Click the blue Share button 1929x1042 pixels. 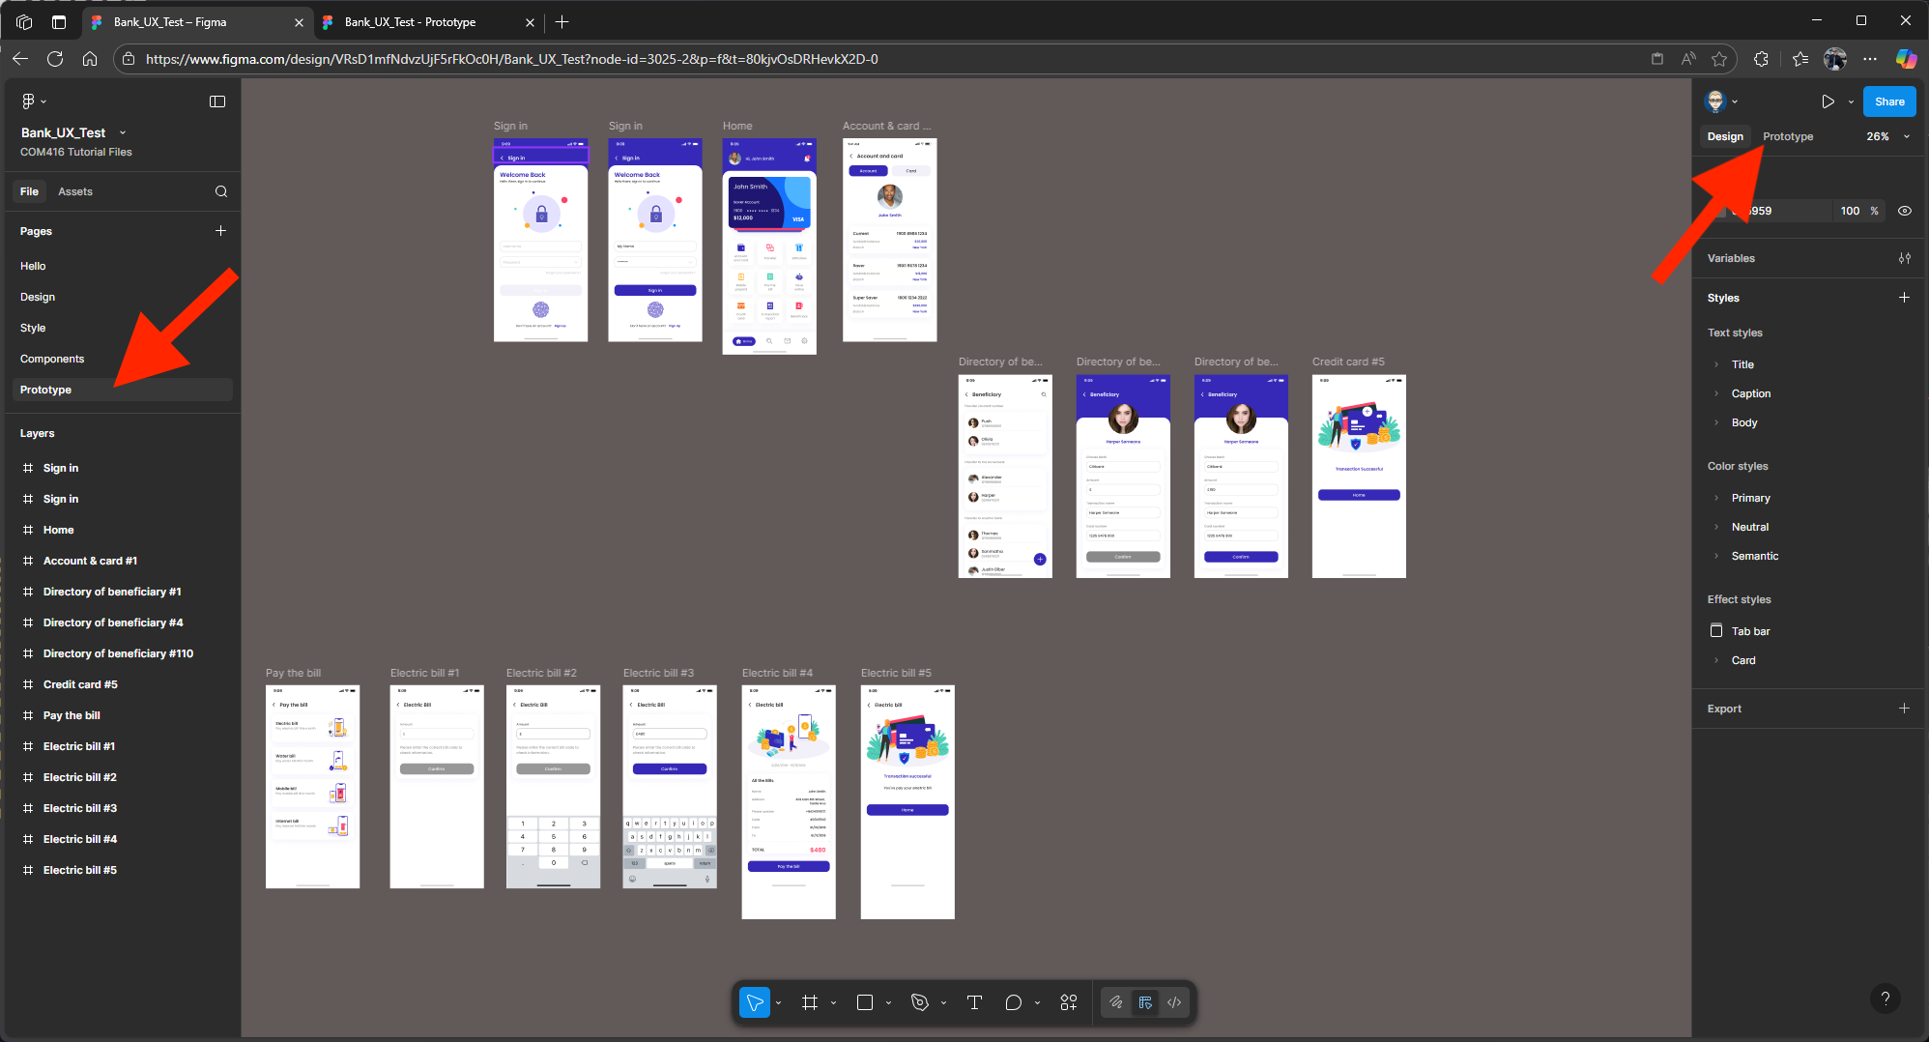(x=1888, y=101)
